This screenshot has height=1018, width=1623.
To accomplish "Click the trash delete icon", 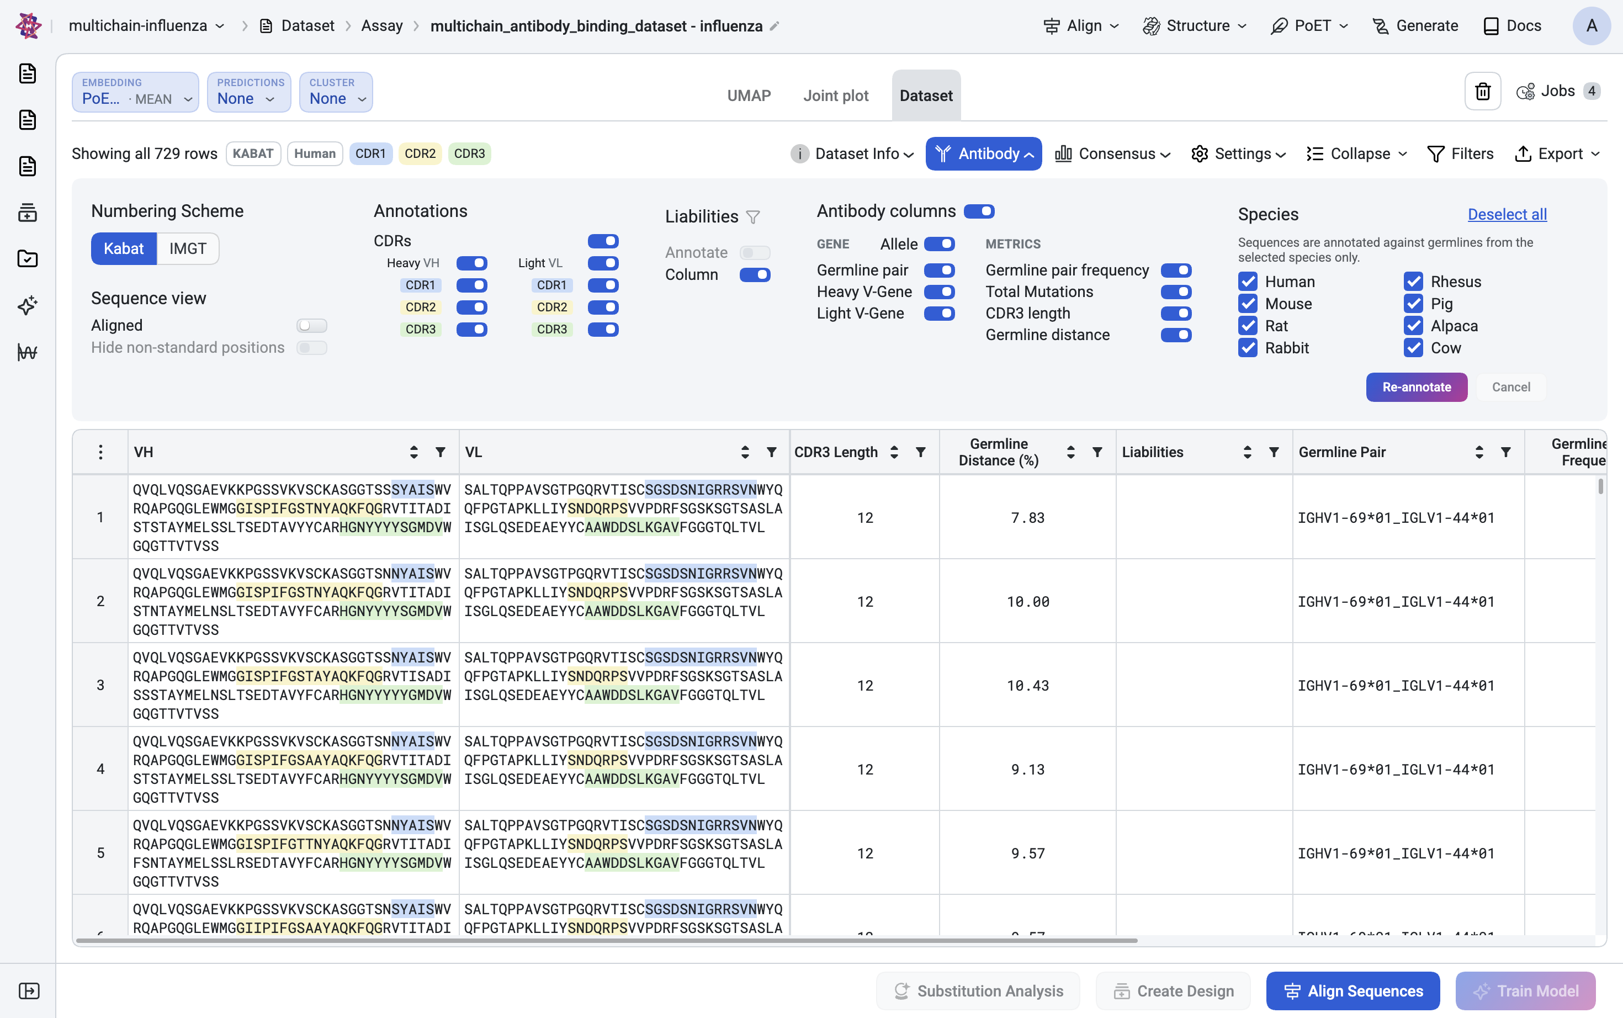I will 1482,91.
